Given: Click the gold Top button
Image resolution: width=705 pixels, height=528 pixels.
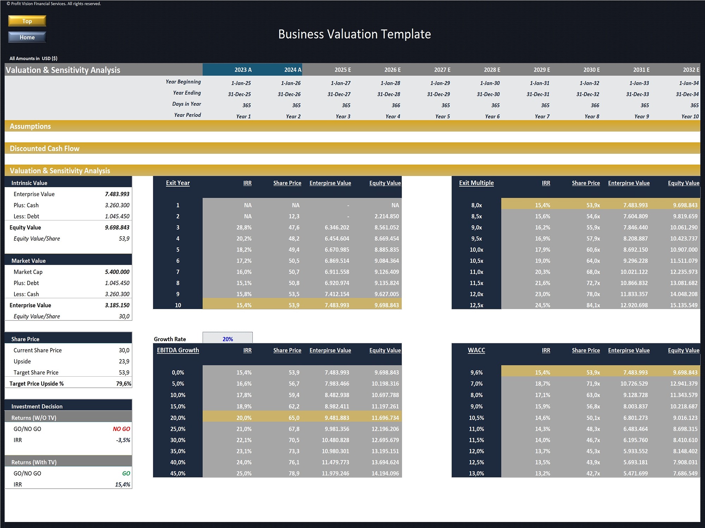Looking at the screenshot, I should click(x=27, y=21).
